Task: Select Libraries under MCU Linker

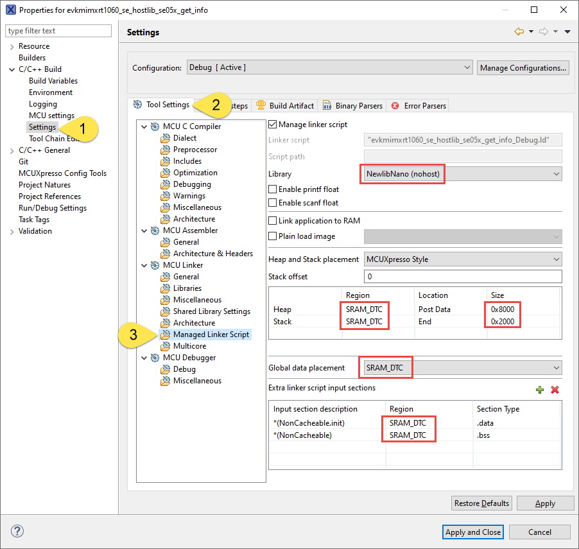Action: [x=186, y=288]
